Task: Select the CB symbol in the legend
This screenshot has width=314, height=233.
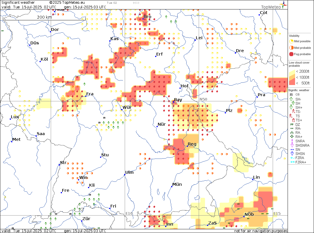Action: pyautogui.click(x=291, y=94)
